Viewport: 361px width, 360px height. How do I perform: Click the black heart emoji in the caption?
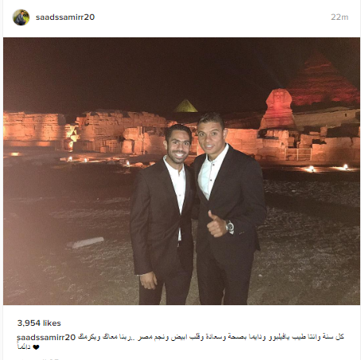point(36,347)
